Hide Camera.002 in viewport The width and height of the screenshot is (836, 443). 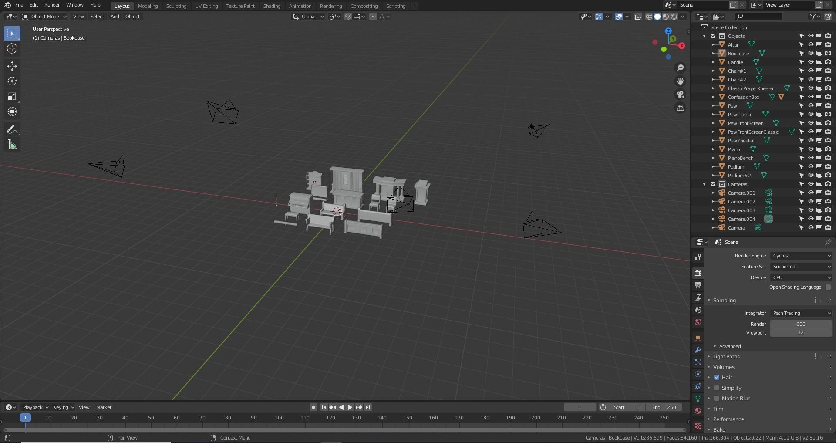pos(811,201)
